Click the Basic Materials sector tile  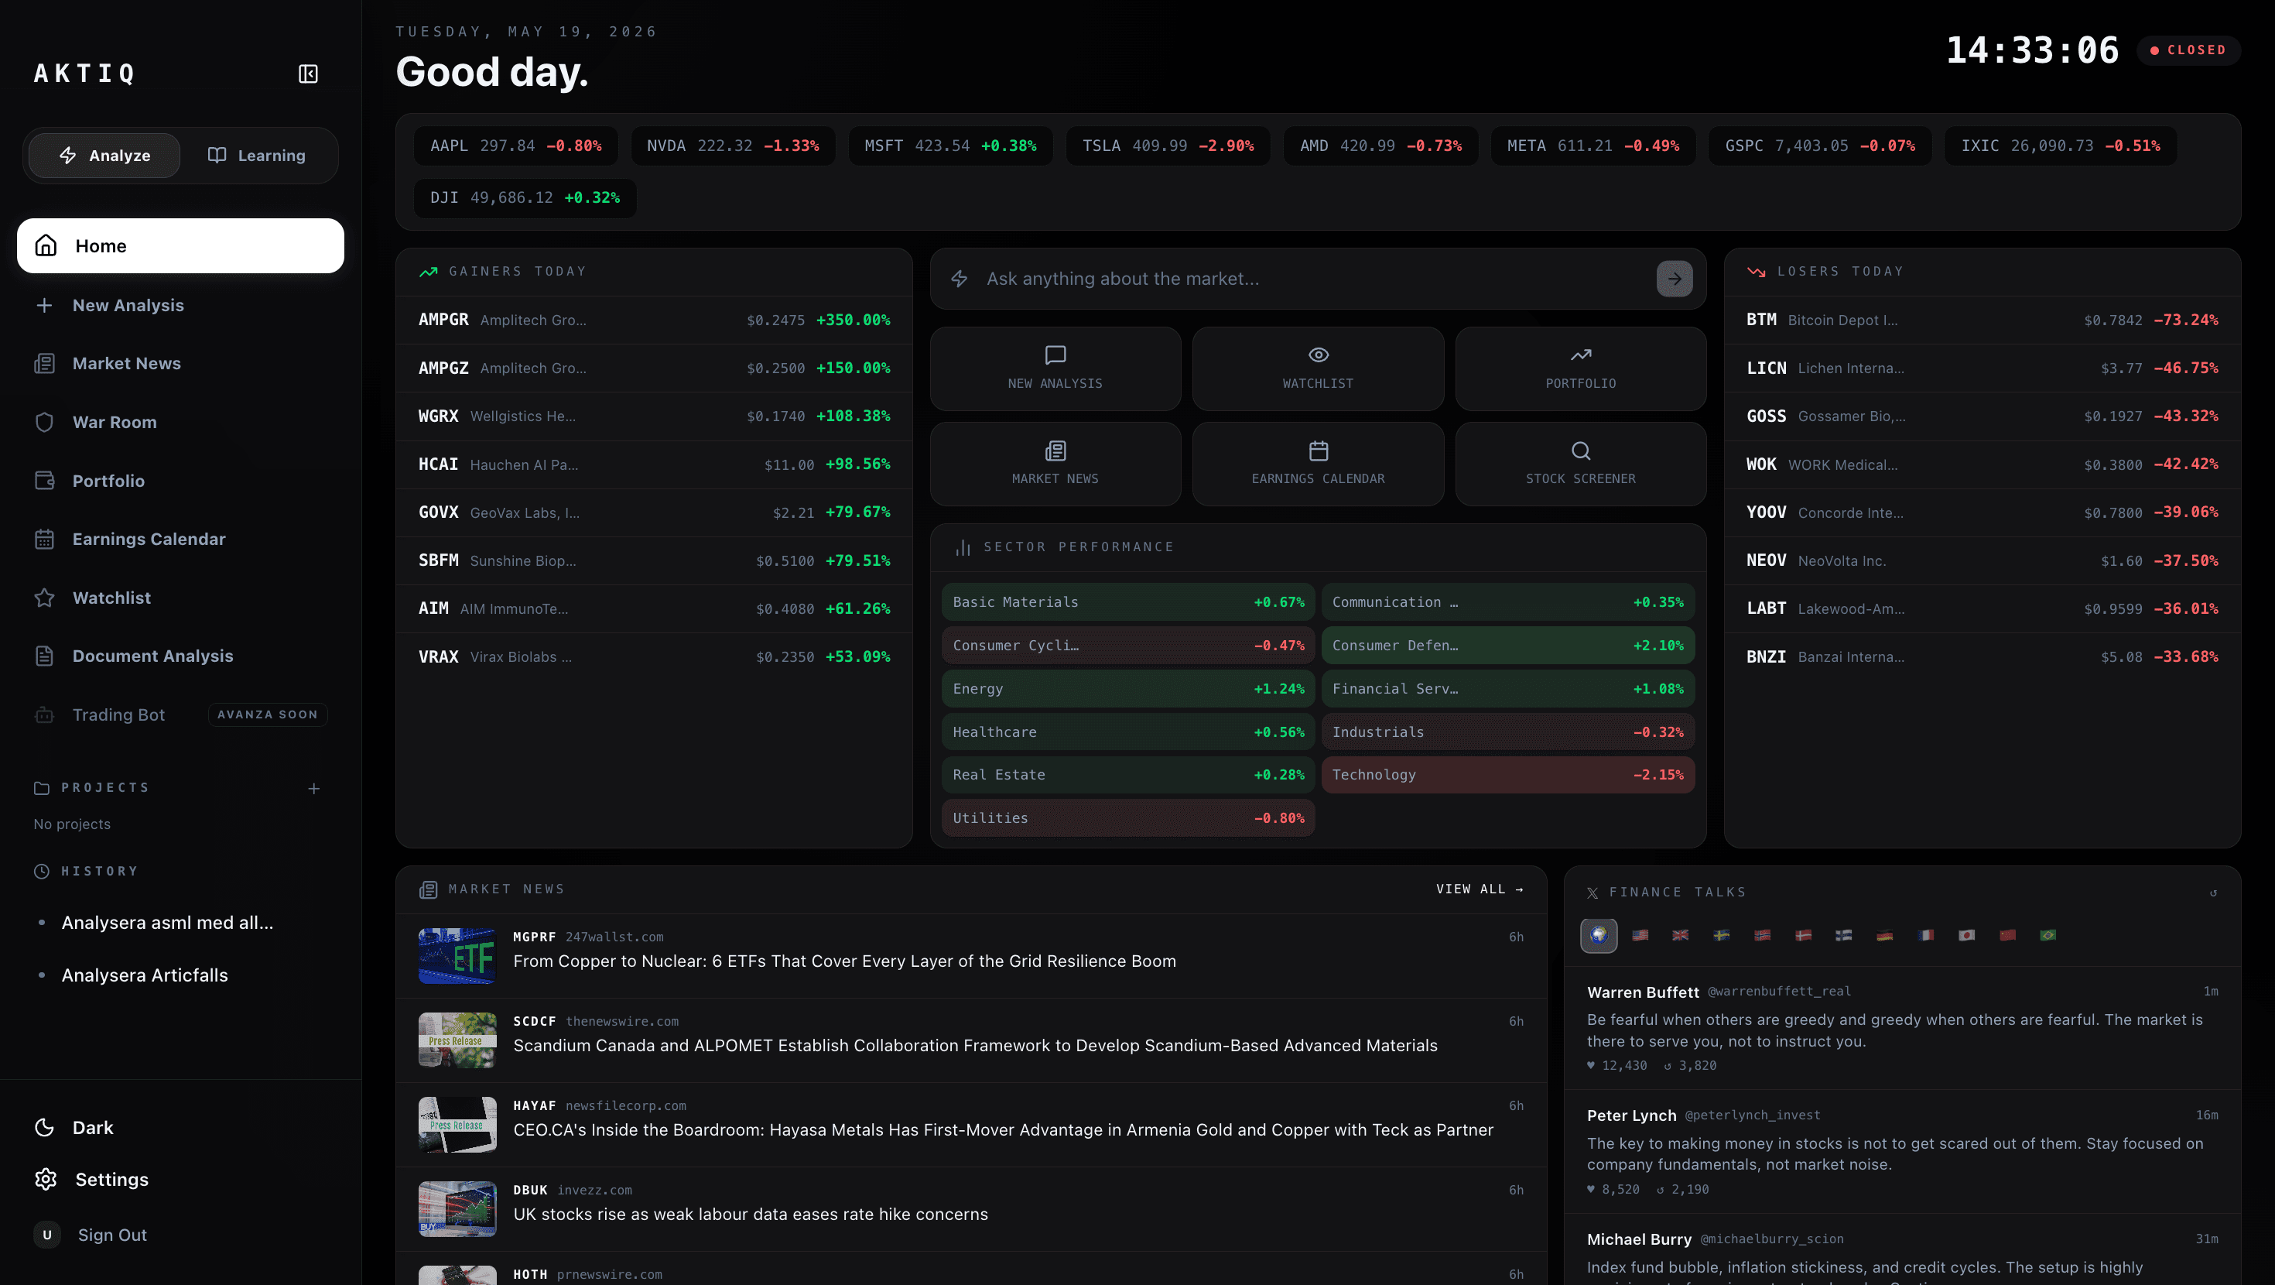[1127, 601]
